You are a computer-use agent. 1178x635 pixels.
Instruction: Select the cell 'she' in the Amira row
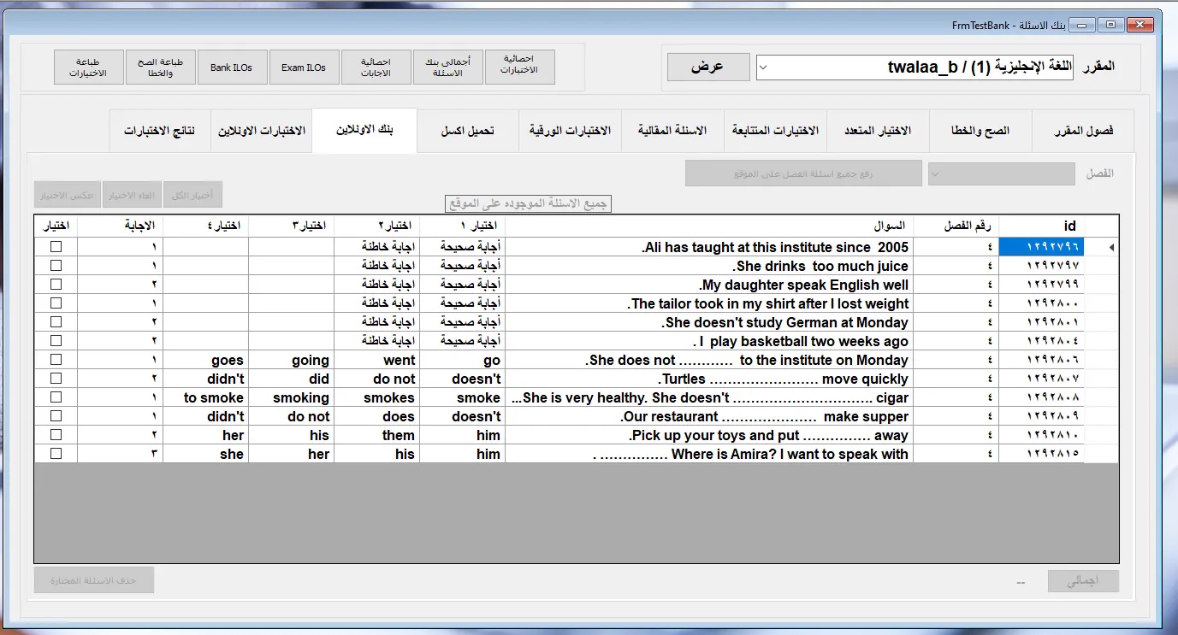[x=205, y=454]
